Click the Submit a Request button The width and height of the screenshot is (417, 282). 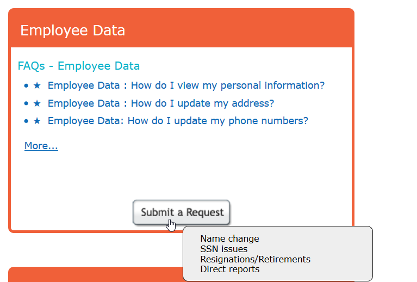182,212
